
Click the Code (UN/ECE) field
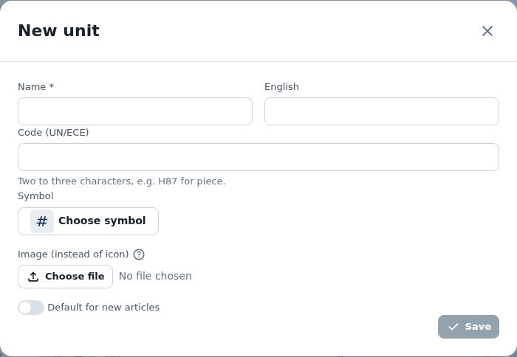tap(258, 157)
